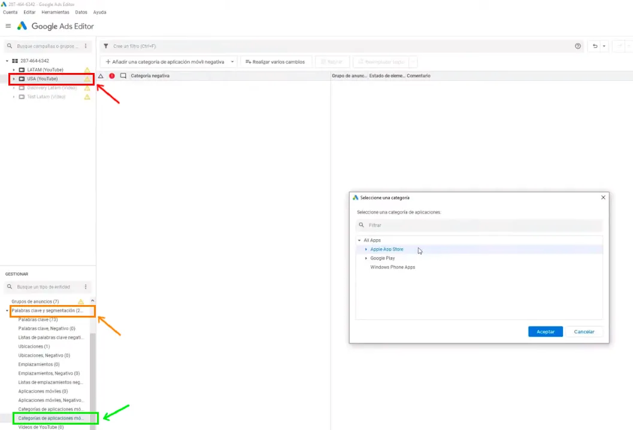
Task: Select Emplazamientos, Negativo (0) entity
Action: pyautogui.click(x=49, y=373)
